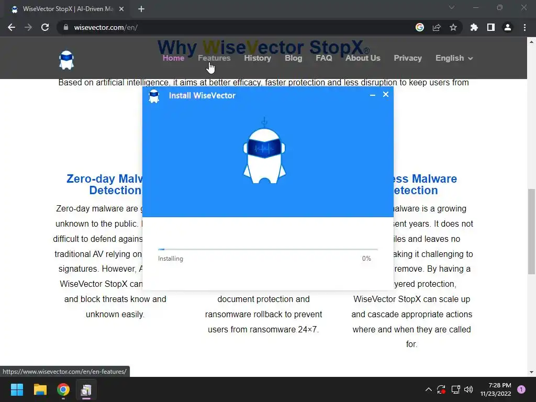The height and width of the screenshot is (402, 536).
Task: Click scrollbar up arrow
Action: click(x=531, y=42)
